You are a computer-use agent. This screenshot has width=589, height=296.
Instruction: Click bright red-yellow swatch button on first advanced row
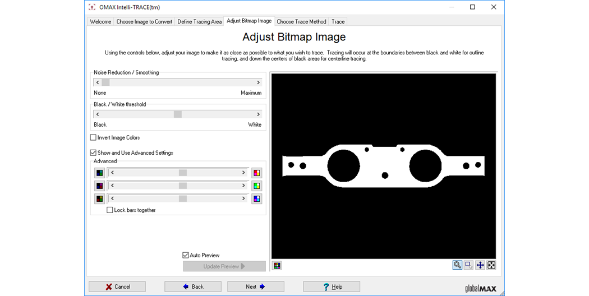(256, 173)
